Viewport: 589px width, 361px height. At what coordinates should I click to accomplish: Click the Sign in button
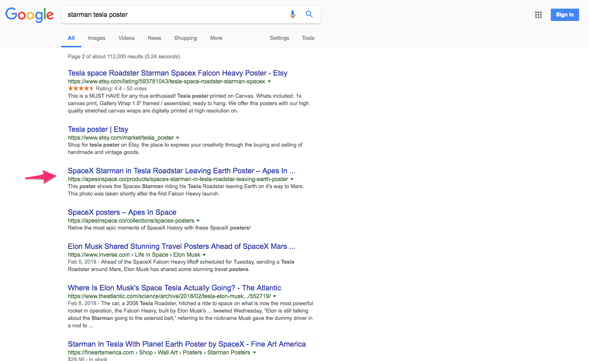tap(565, 15)
